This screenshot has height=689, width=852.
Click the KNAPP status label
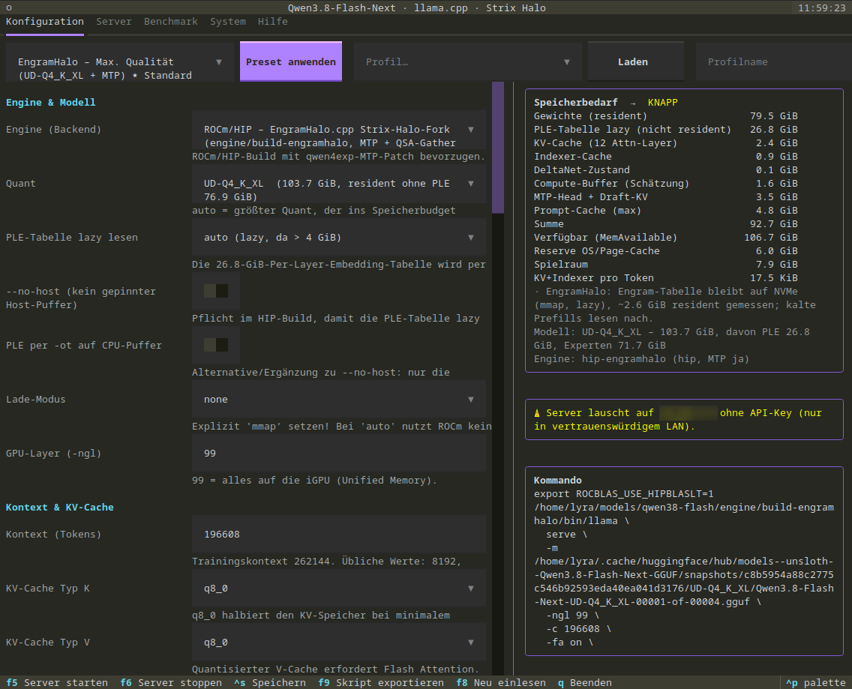[x=662, y=102]
